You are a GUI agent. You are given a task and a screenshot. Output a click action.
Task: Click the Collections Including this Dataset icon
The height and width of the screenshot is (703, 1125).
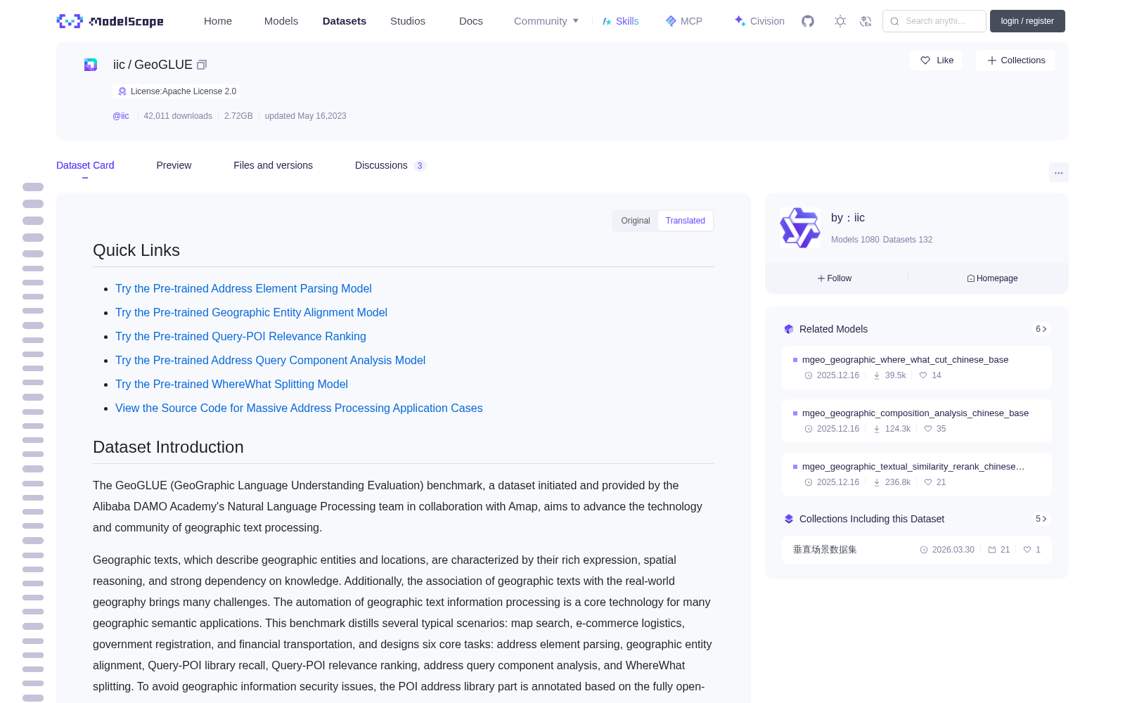click(x=789, y=519)
